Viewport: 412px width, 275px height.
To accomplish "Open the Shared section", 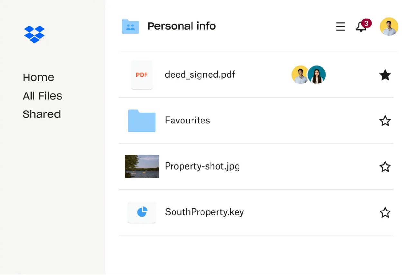I will [x=42, y=114].
